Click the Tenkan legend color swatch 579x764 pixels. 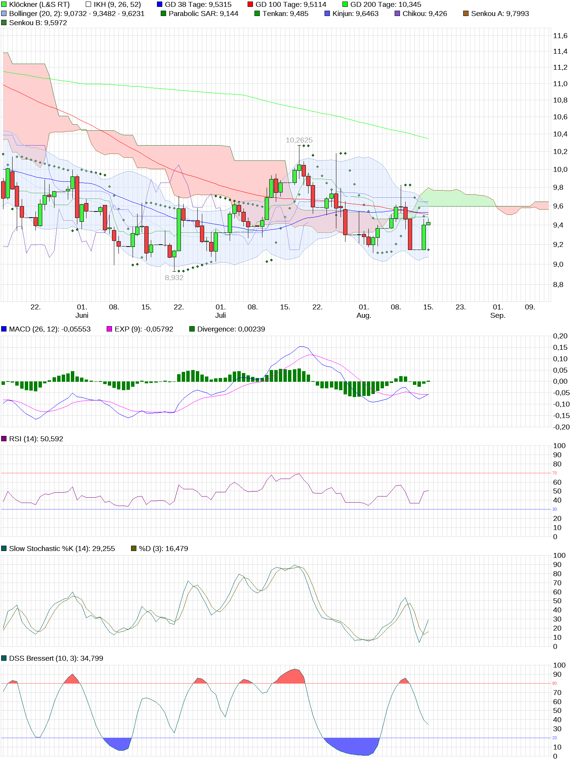click(x=257, y=14)
